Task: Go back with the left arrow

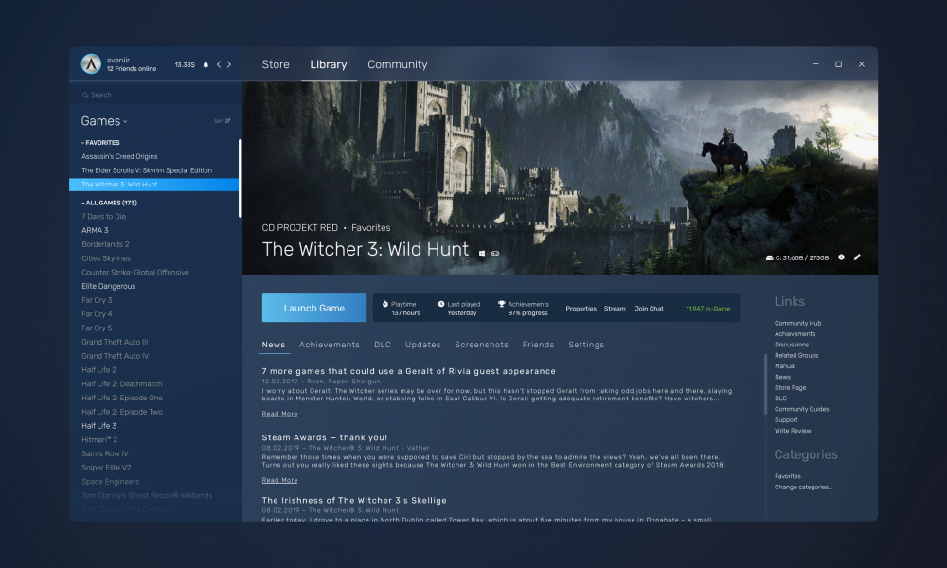Action: 219,64
